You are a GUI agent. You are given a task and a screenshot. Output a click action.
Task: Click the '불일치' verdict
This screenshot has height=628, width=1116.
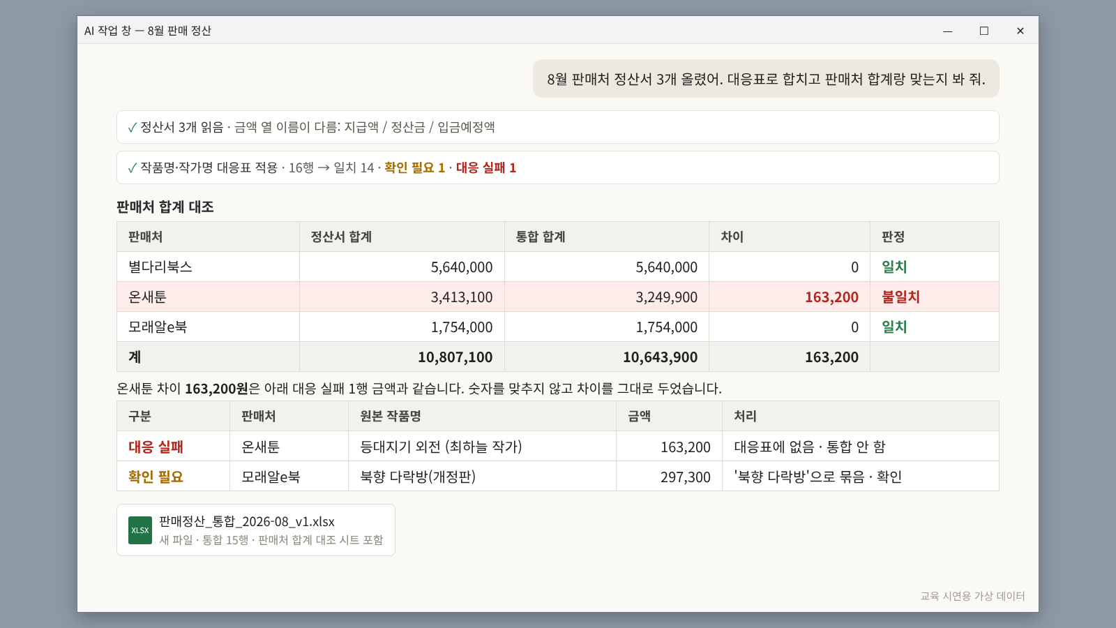pyautogui.click(x=900, y=297)
